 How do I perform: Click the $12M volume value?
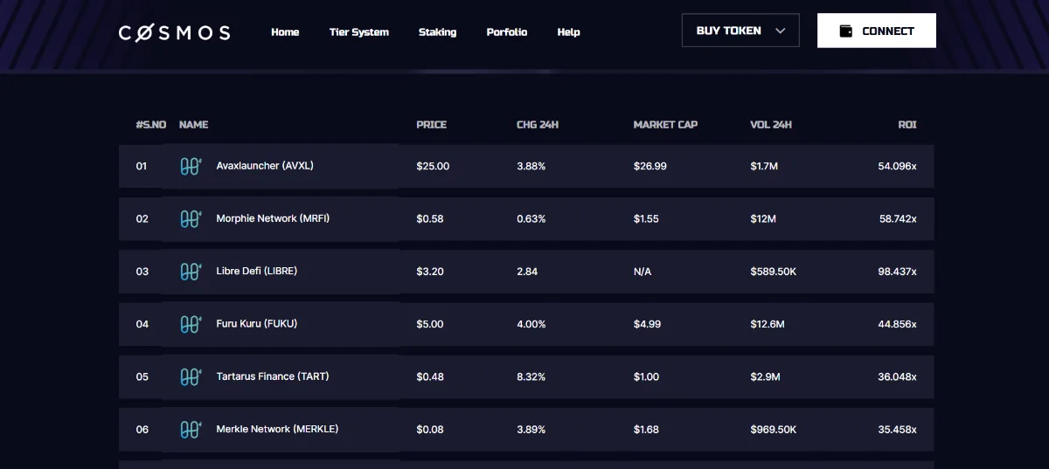click(763, 218)
